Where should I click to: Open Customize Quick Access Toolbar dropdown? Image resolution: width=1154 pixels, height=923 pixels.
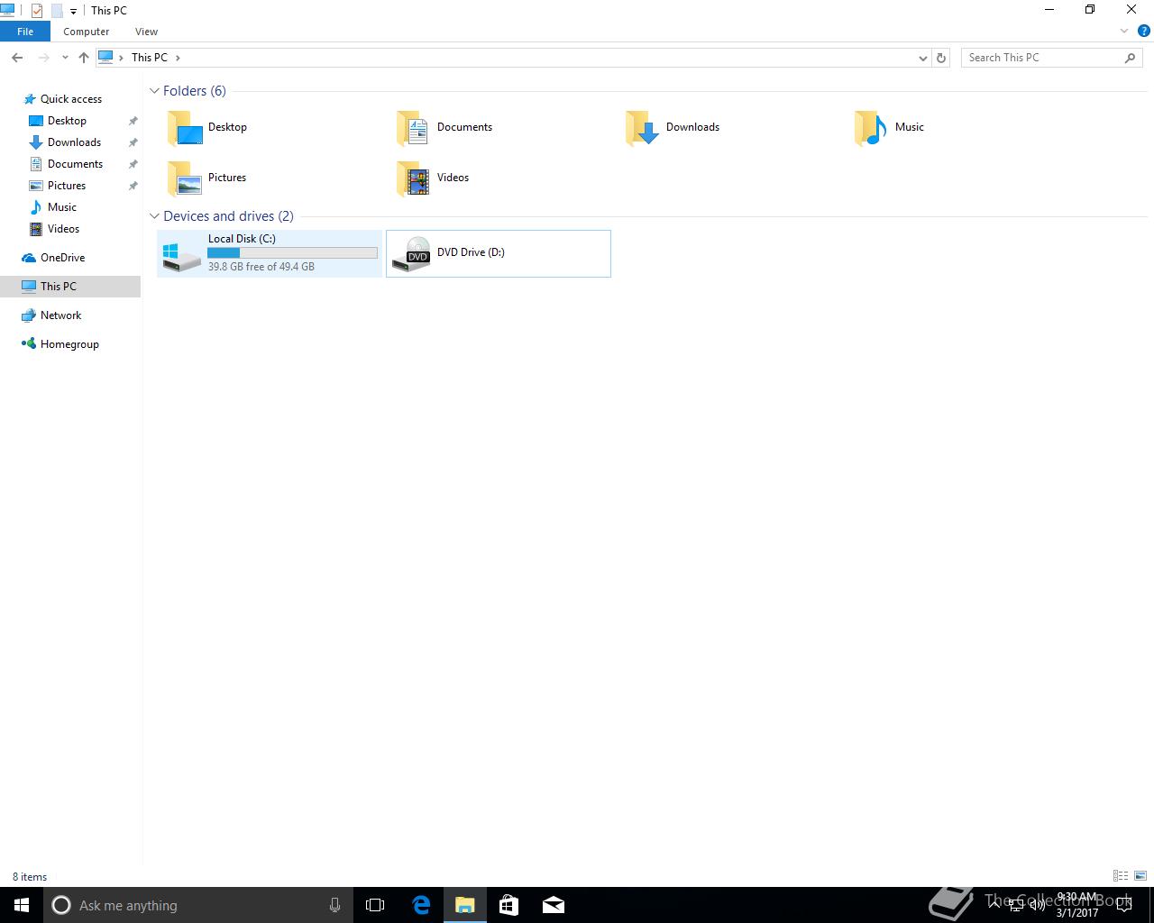click(73, 12)
